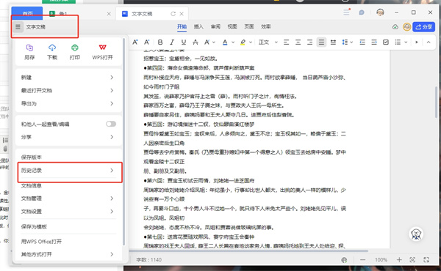Click cloud sync status icon
The height and width of the screenshot is (271, 441).
point(395,27)
